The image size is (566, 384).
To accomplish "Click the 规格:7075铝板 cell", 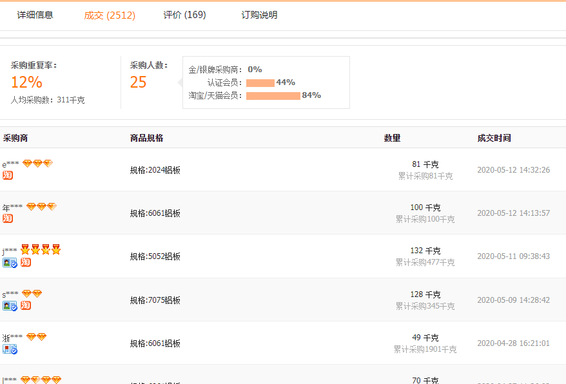I will click(x=155, y=300).
